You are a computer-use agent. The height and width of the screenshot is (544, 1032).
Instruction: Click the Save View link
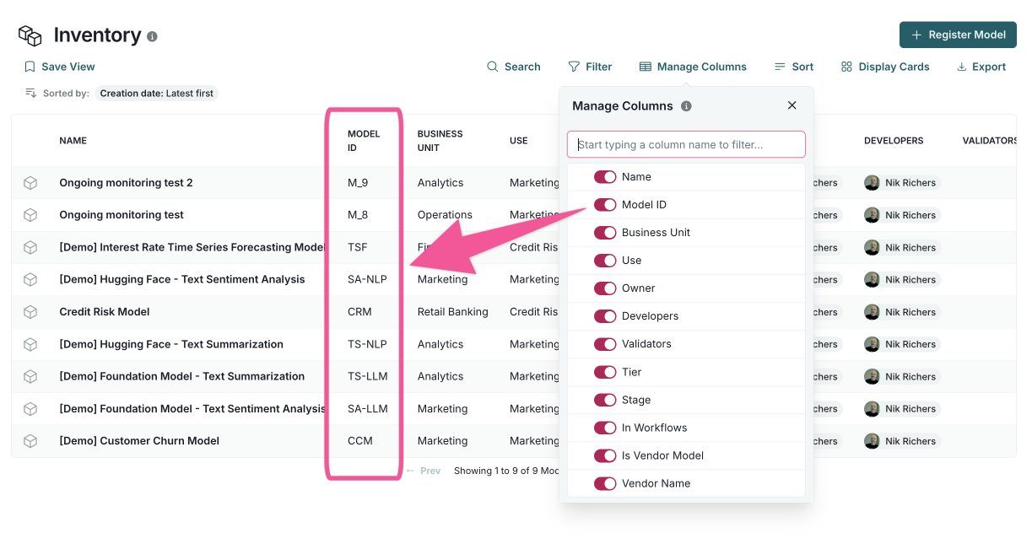[59, 66]
